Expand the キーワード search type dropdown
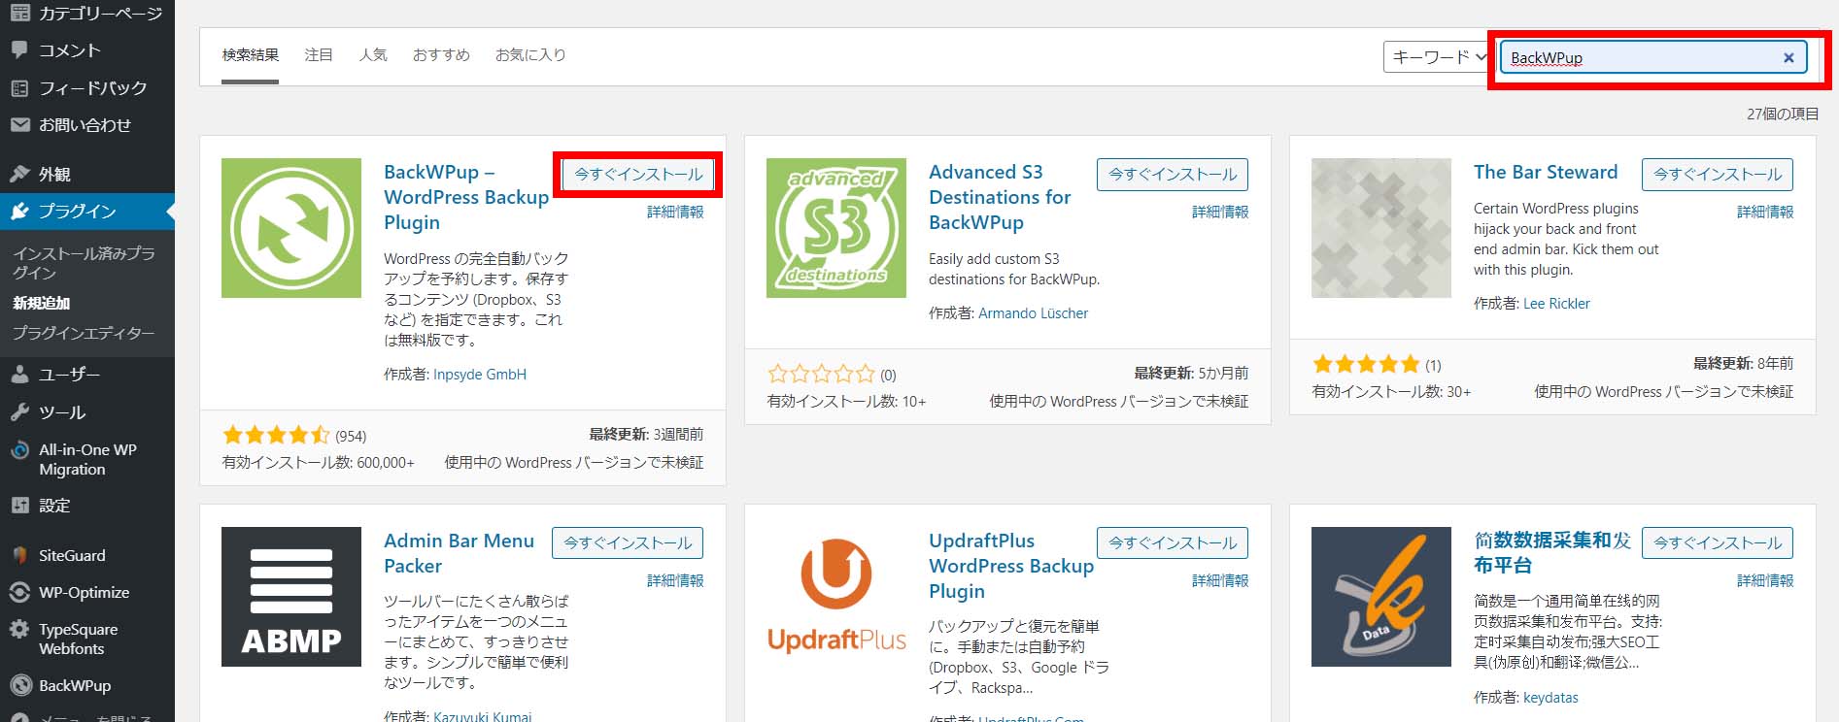The width and height of the screenshot is (1839, 722). (1438, 57)
